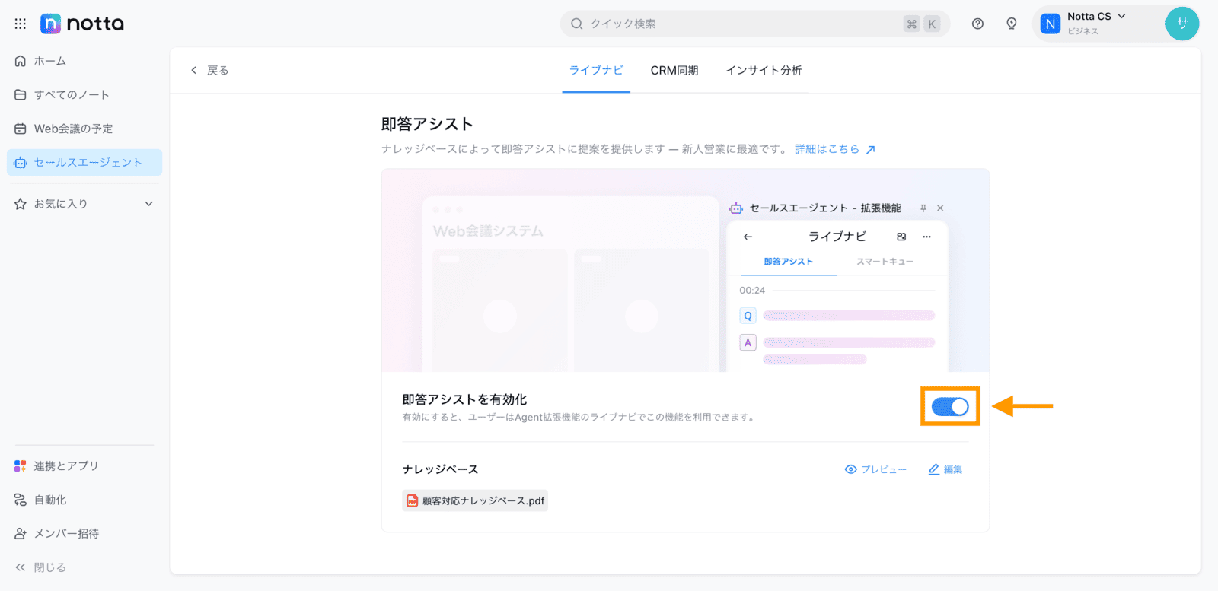Image resolution: width=1218 pixels, height=591 pixels.
Task: Open the teal user profile avatar
Action: 1182,24
